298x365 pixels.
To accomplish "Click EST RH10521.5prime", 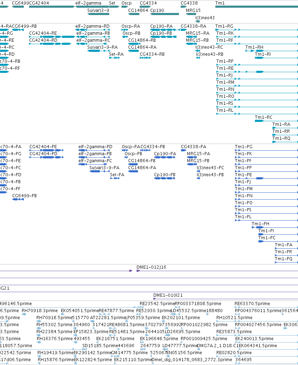I will point(234,317).
